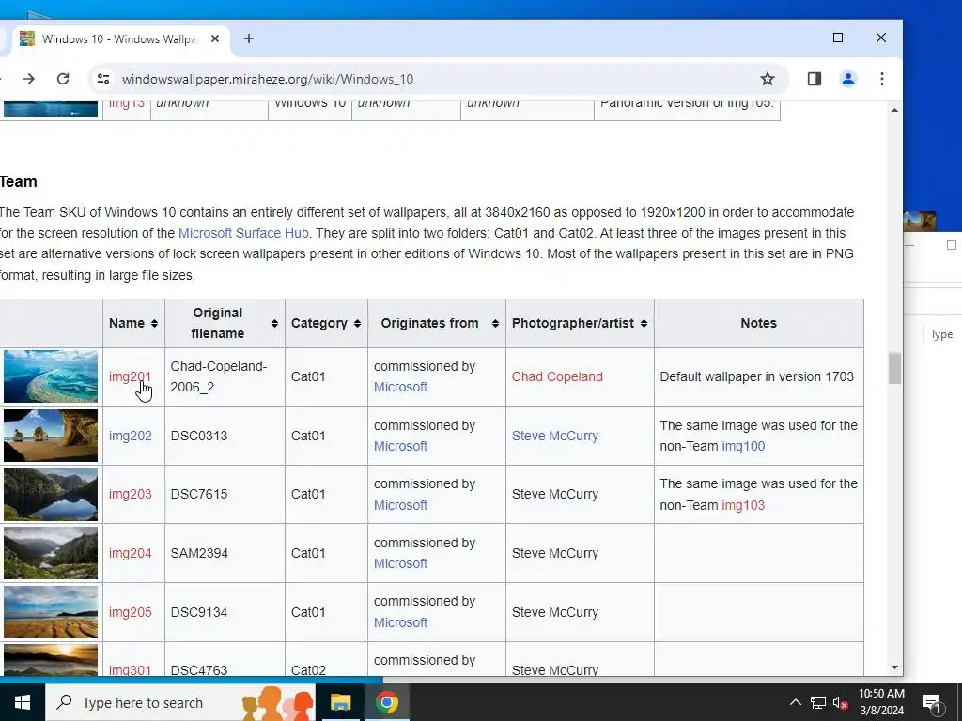Click the Chad-Copeland-2006_2 filename cell
The height and width of the screenshot is (721, 962).
(x=225, y=376)
